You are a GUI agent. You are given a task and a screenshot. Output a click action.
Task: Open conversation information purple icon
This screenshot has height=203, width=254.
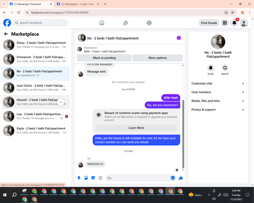(x=179, y=38)
